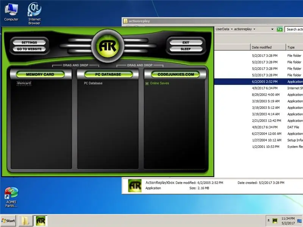Screen dimensions: 303x227
Task: Click the System file type cell
Action: coord(295,147)
